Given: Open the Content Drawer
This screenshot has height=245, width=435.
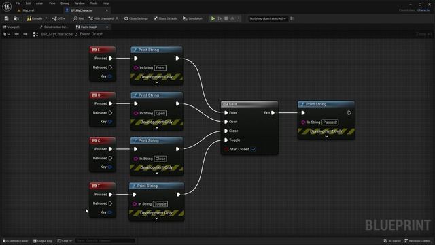Looking at the screenshot, I should click(x=16, y=240).
